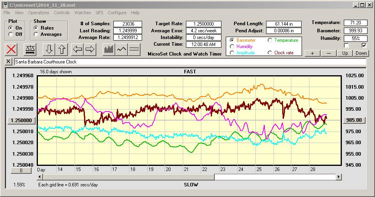
Task: Untick the checked box under Humidity
Action: coord(364,45)
